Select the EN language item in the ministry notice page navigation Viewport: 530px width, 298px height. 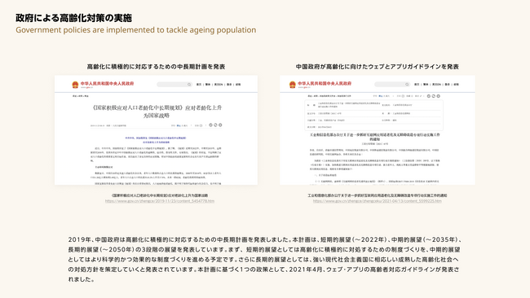pos(436,85)
